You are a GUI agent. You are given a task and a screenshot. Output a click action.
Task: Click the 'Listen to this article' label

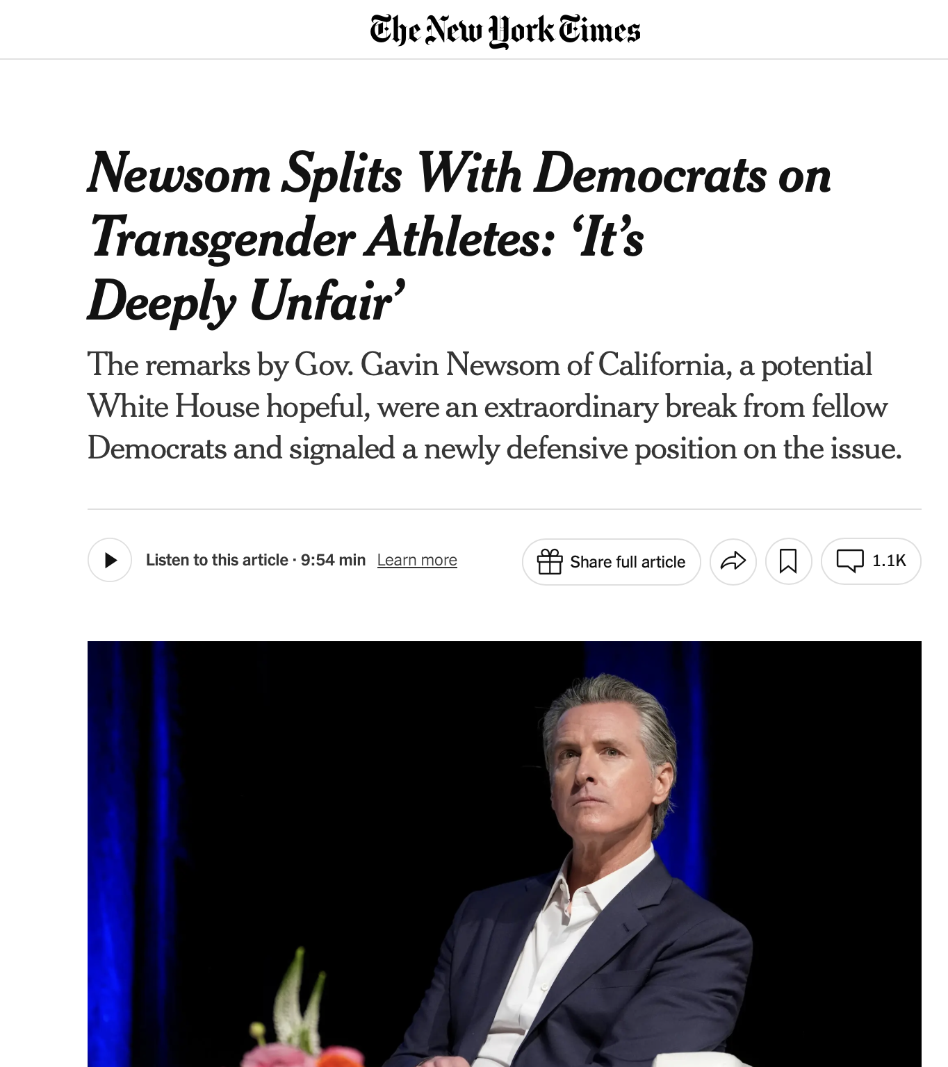(x=217, y=560)
